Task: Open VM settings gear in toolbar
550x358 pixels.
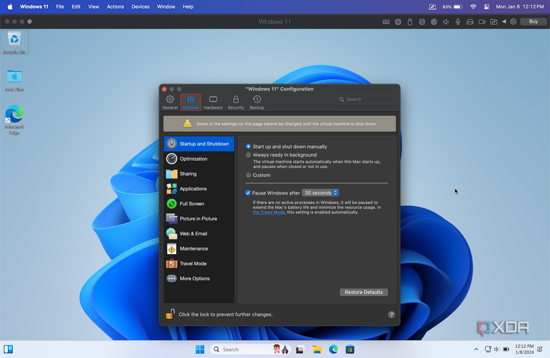Action: coord(513,22)
